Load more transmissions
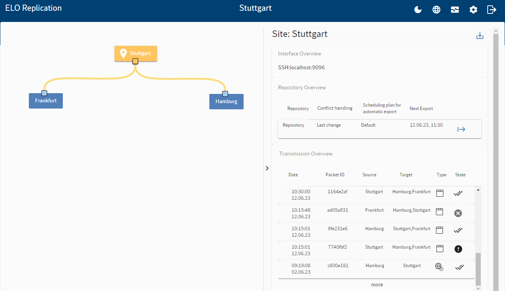The width and height of the screenshot is (505, 291). coord(377,285)
